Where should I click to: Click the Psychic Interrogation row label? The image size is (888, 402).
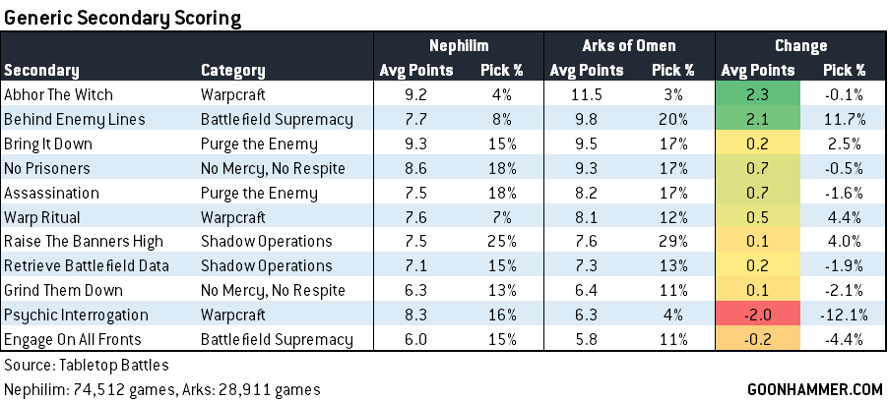point(76,316)
